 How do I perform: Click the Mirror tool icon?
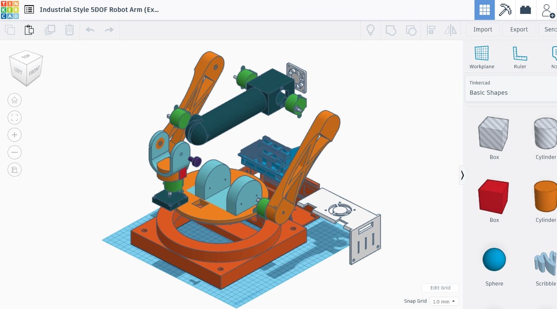point(450,30)
